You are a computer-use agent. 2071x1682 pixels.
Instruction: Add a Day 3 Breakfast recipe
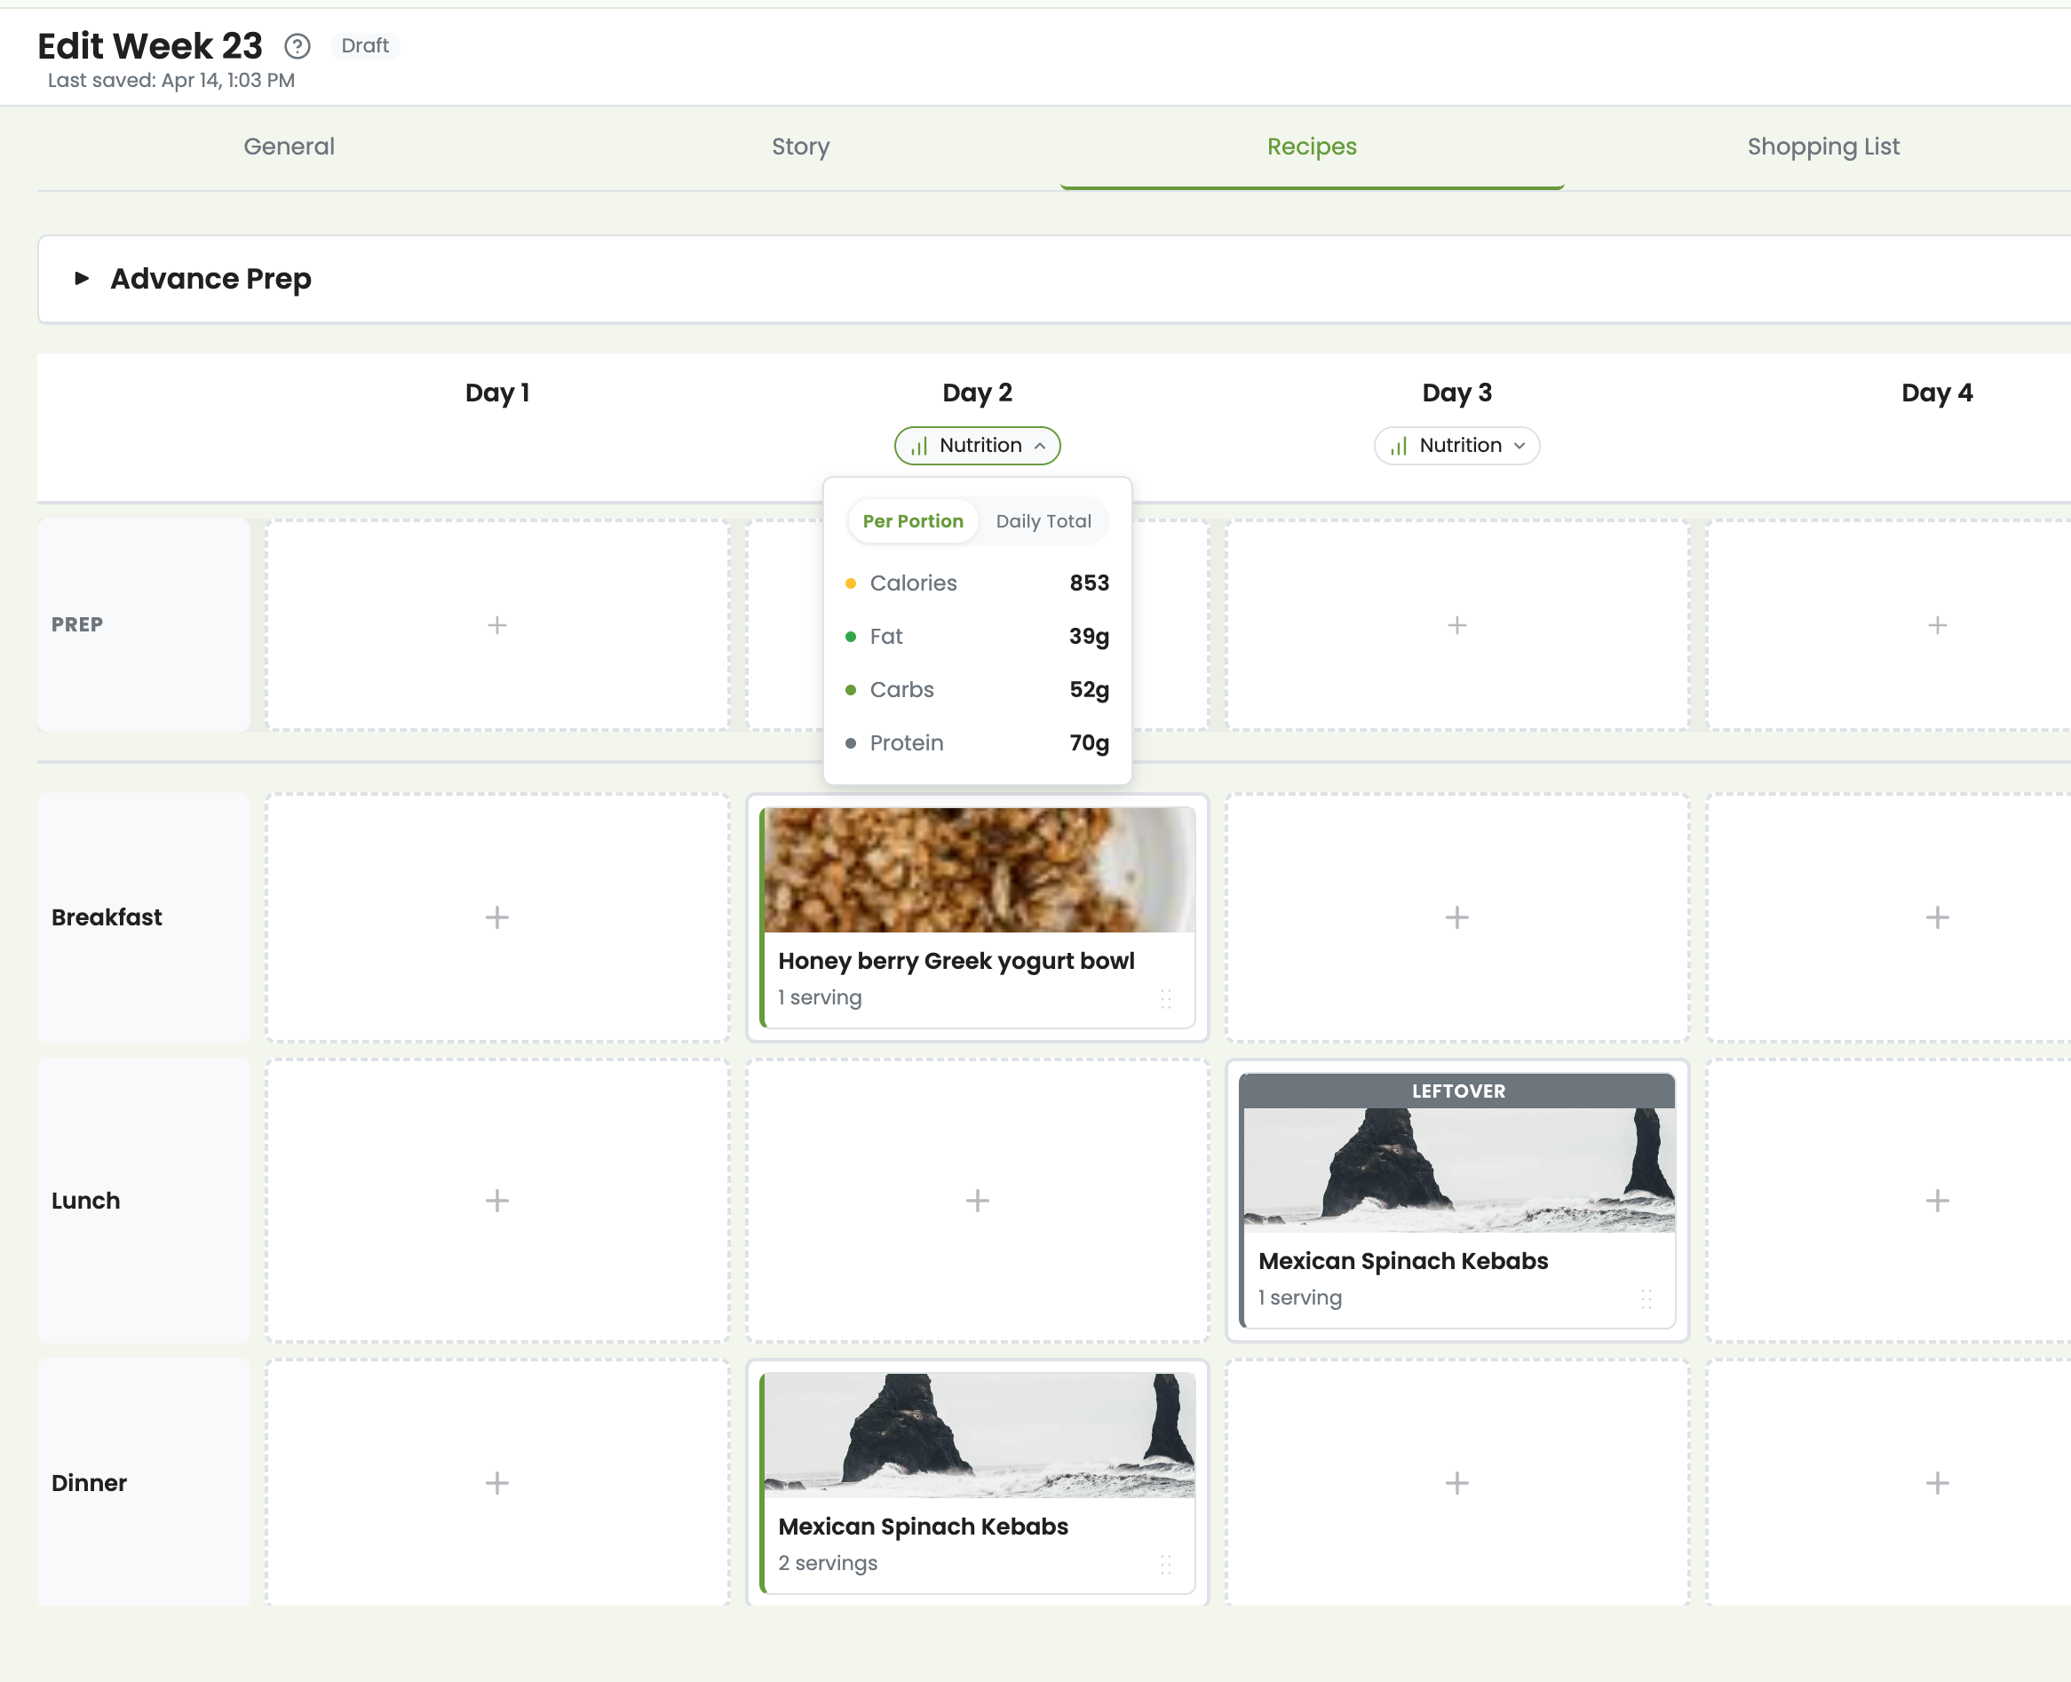click(x=1456, y=917)
